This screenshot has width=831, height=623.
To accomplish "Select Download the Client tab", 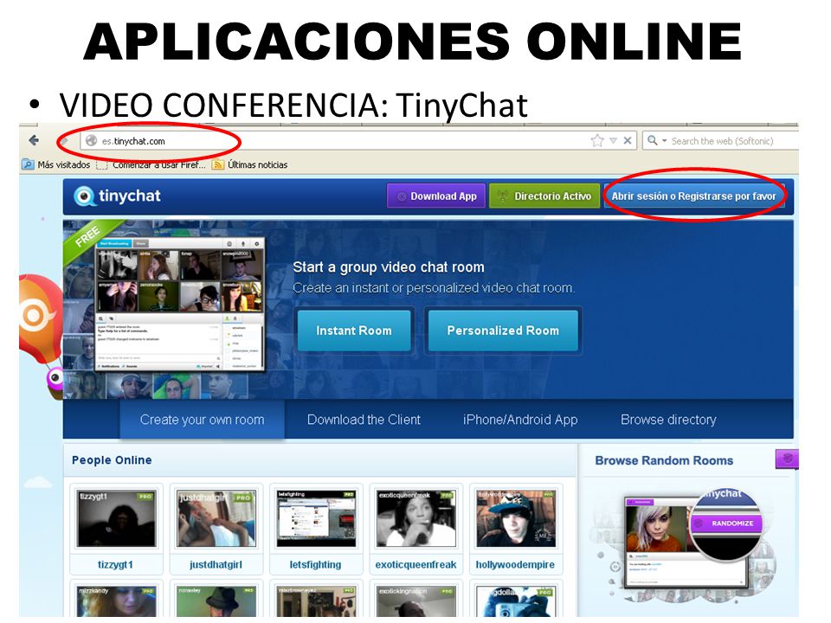I will click(x=364, y=420).
